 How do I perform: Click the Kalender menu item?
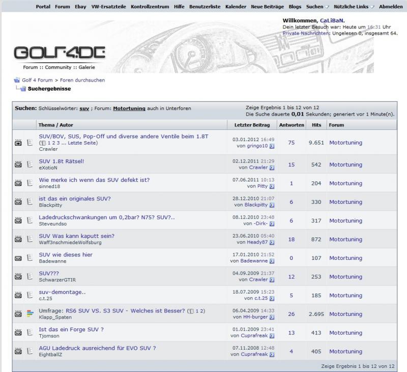pyautogui.click(x=236, y=7)
